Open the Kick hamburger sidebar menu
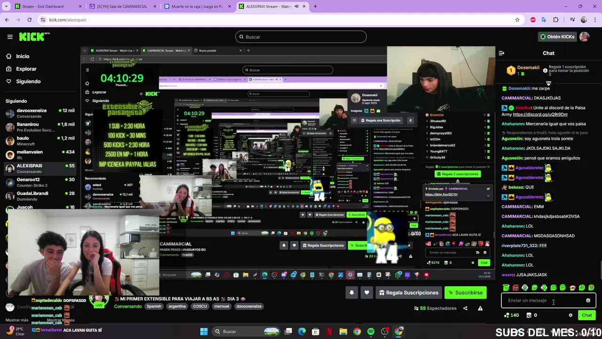The height and width of the screenshot is (339, 602). click(10, 37)
